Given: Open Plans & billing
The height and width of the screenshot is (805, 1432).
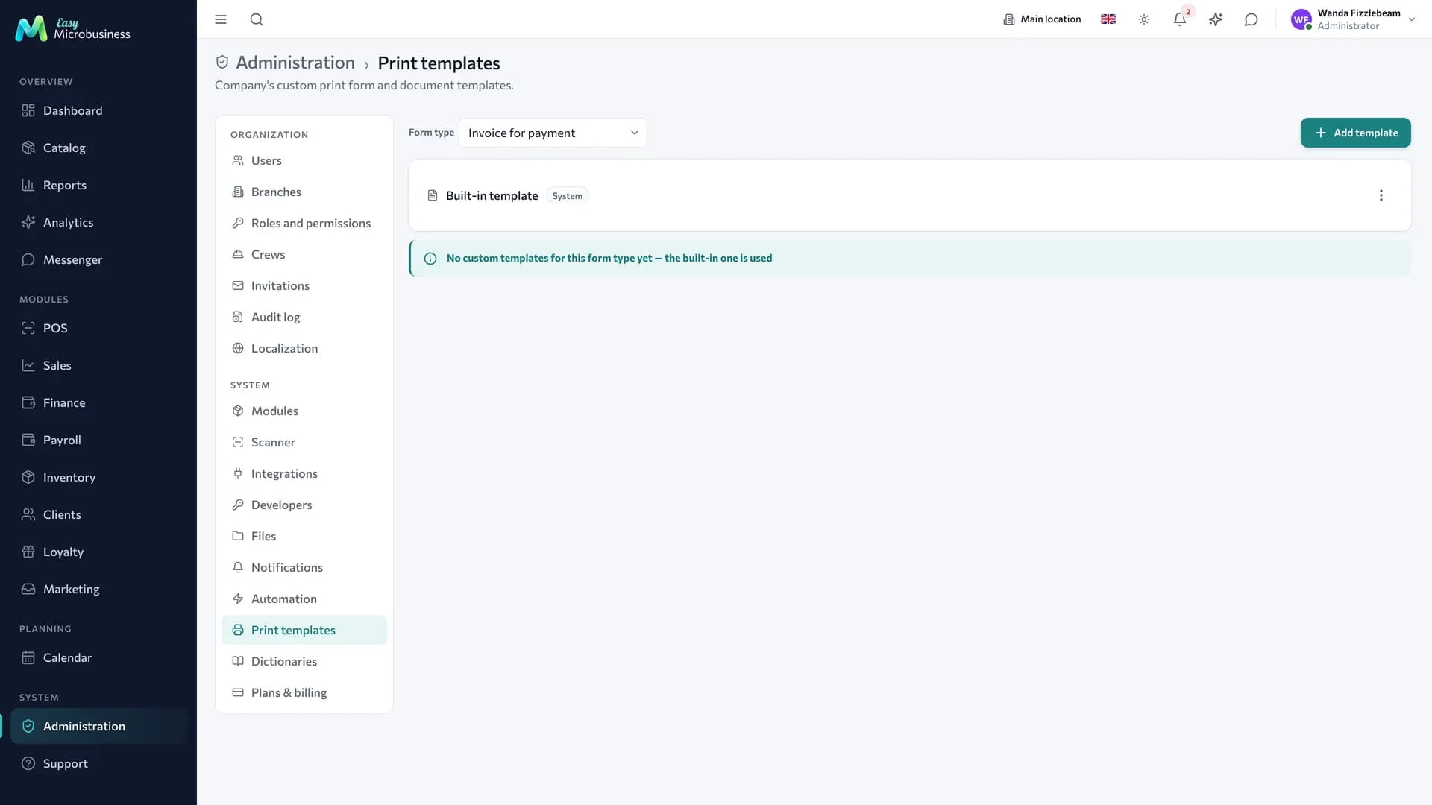Looking at the screenshot, I should (304, 692).
